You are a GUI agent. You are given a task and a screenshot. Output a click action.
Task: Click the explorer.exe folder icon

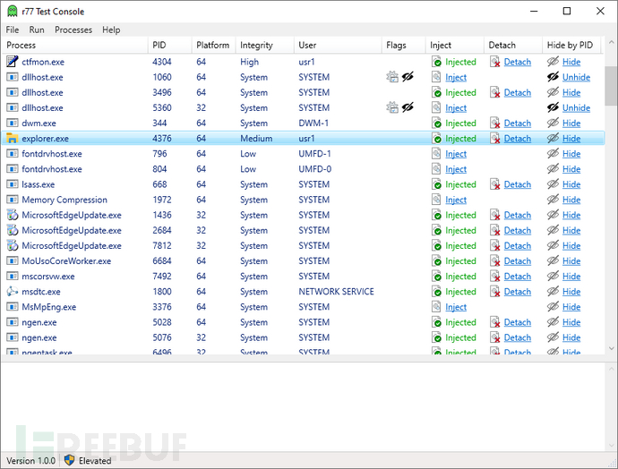click(x=13, y=138)
